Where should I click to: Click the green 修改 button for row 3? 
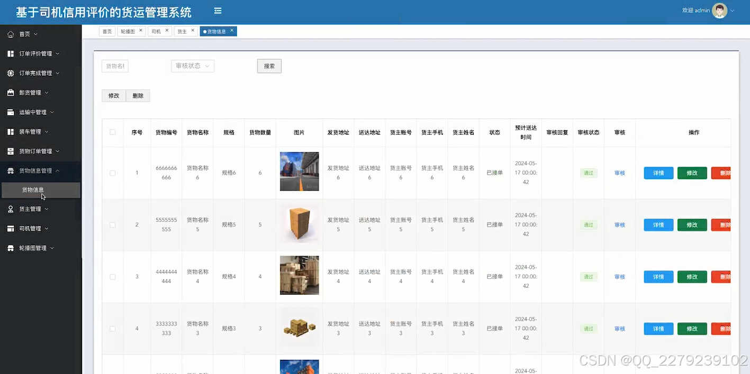tap(692, 276)
